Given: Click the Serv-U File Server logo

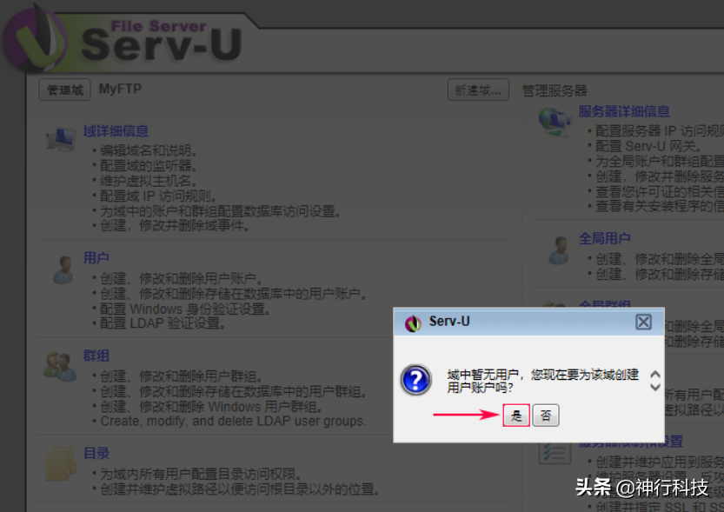Looking at the screenshot, I should [123, 39].
